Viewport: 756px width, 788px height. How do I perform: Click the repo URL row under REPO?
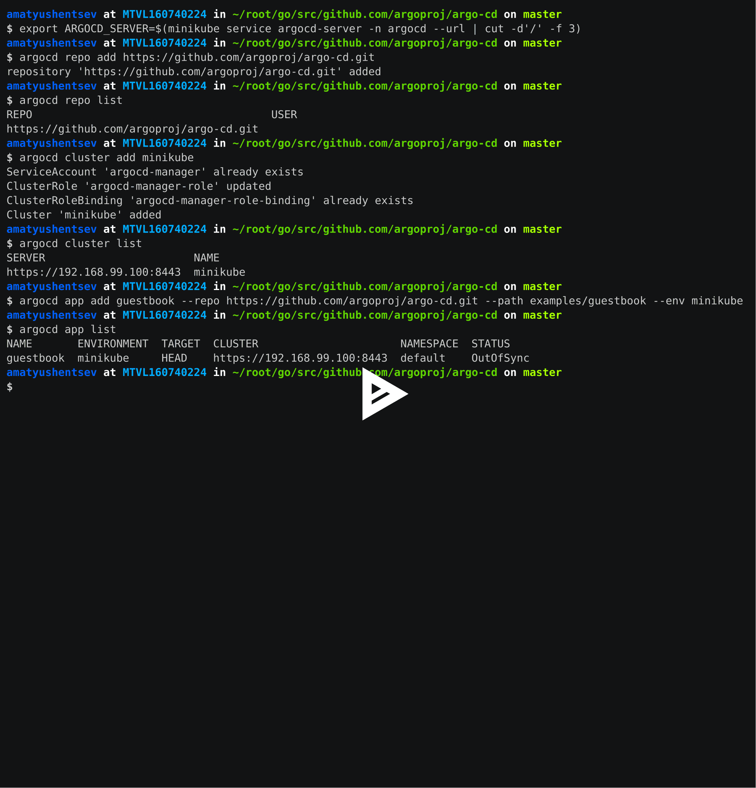tap(132, 129)
